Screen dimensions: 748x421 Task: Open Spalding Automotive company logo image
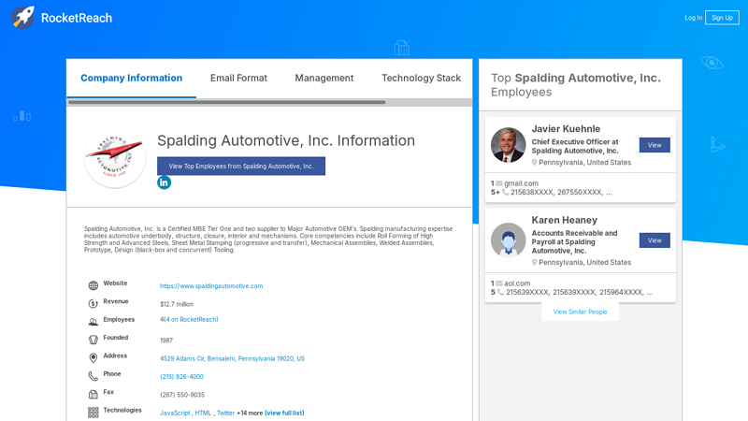pos(115,157)
